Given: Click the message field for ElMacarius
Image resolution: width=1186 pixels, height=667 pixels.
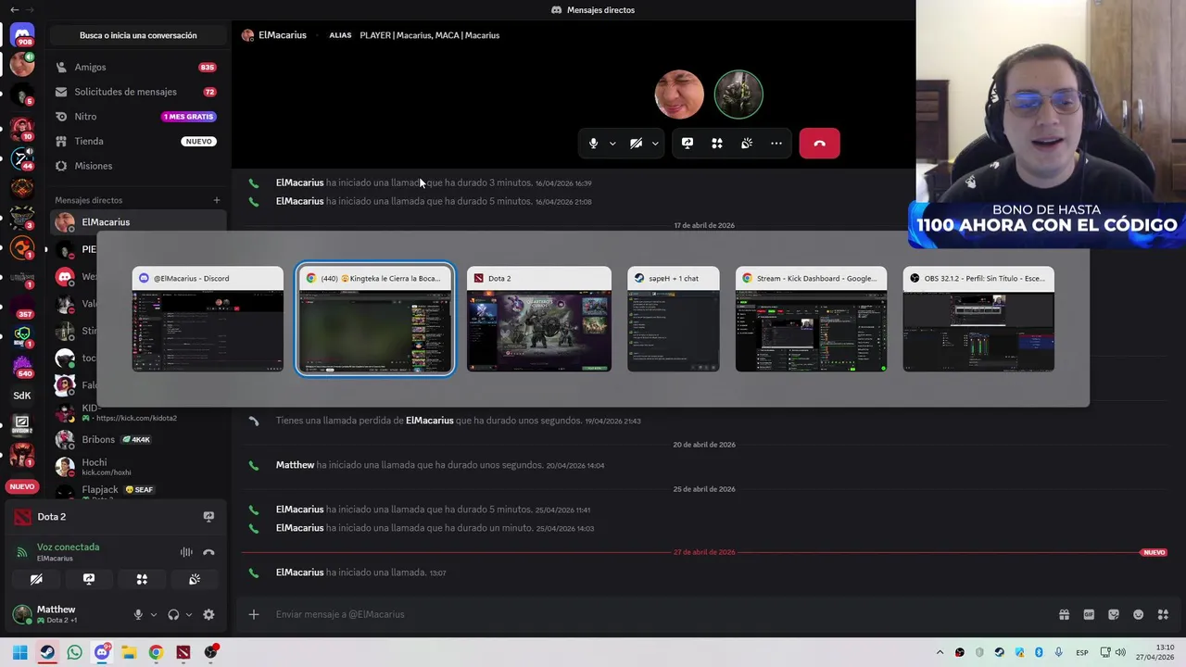Looking at the screenshot, I should (x=649, y=614).
